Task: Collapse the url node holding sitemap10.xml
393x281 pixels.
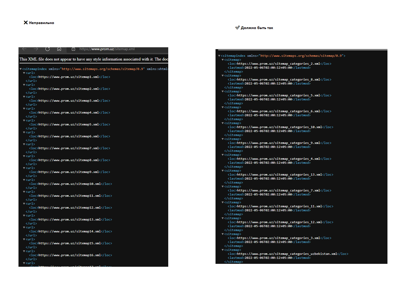Action: 24,180
